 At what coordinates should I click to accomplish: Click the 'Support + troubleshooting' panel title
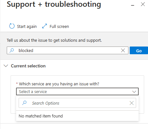pyautogui.click(x=54, y=4)
